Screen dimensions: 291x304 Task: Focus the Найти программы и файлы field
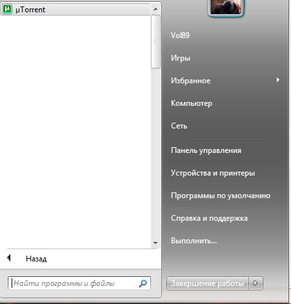[x=79, y=283]
